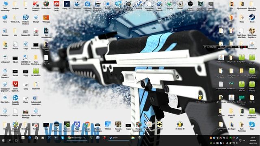The image size is (260, 146).
Task: Open the Action Center notification icon
Action: pyautogui.click(x=240, y=140)
